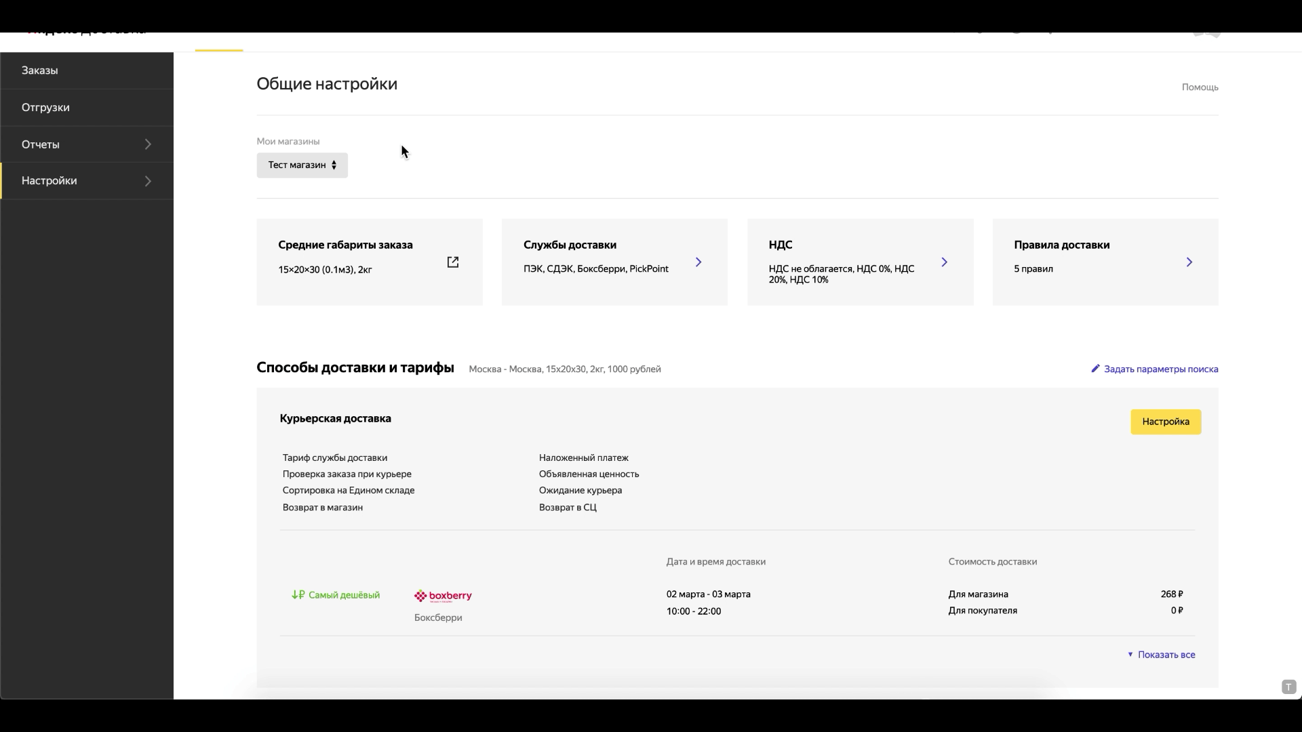Image resolution: width=1302 pixels, height=732 pixels.
Task: Expand Настройки sidebar submenu chevron
Action: pos(148,181)
